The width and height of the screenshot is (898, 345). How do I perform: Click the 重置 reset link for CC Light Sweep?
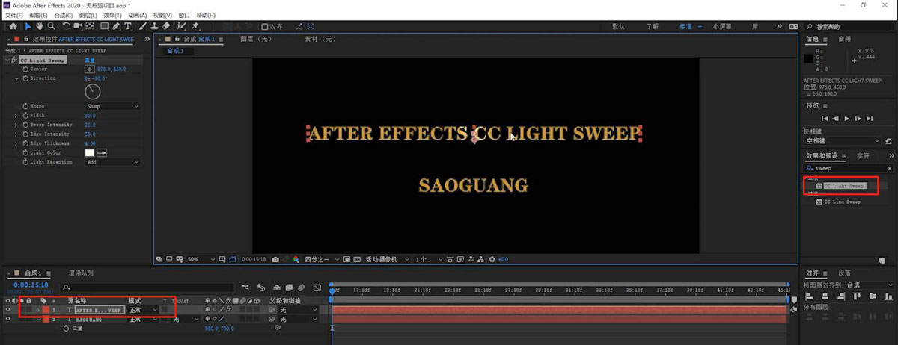point(89,60)
